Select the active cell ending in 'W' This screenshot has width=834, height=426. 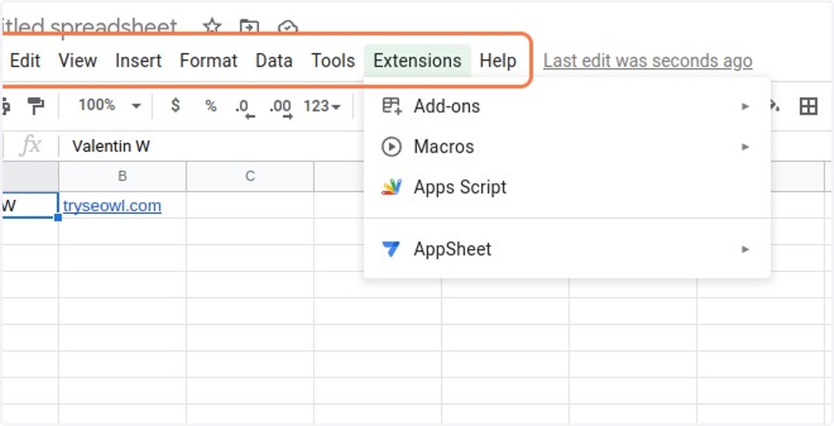tap(28, 206)
